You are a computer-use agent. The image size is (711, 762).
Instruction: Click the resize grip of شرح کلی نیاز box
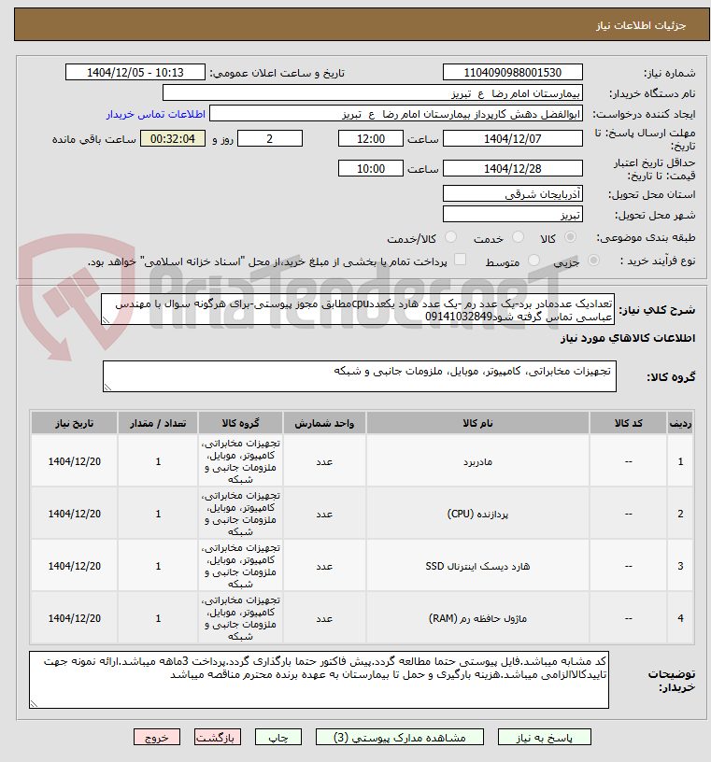pyautogui.click(x=106, y=320)
